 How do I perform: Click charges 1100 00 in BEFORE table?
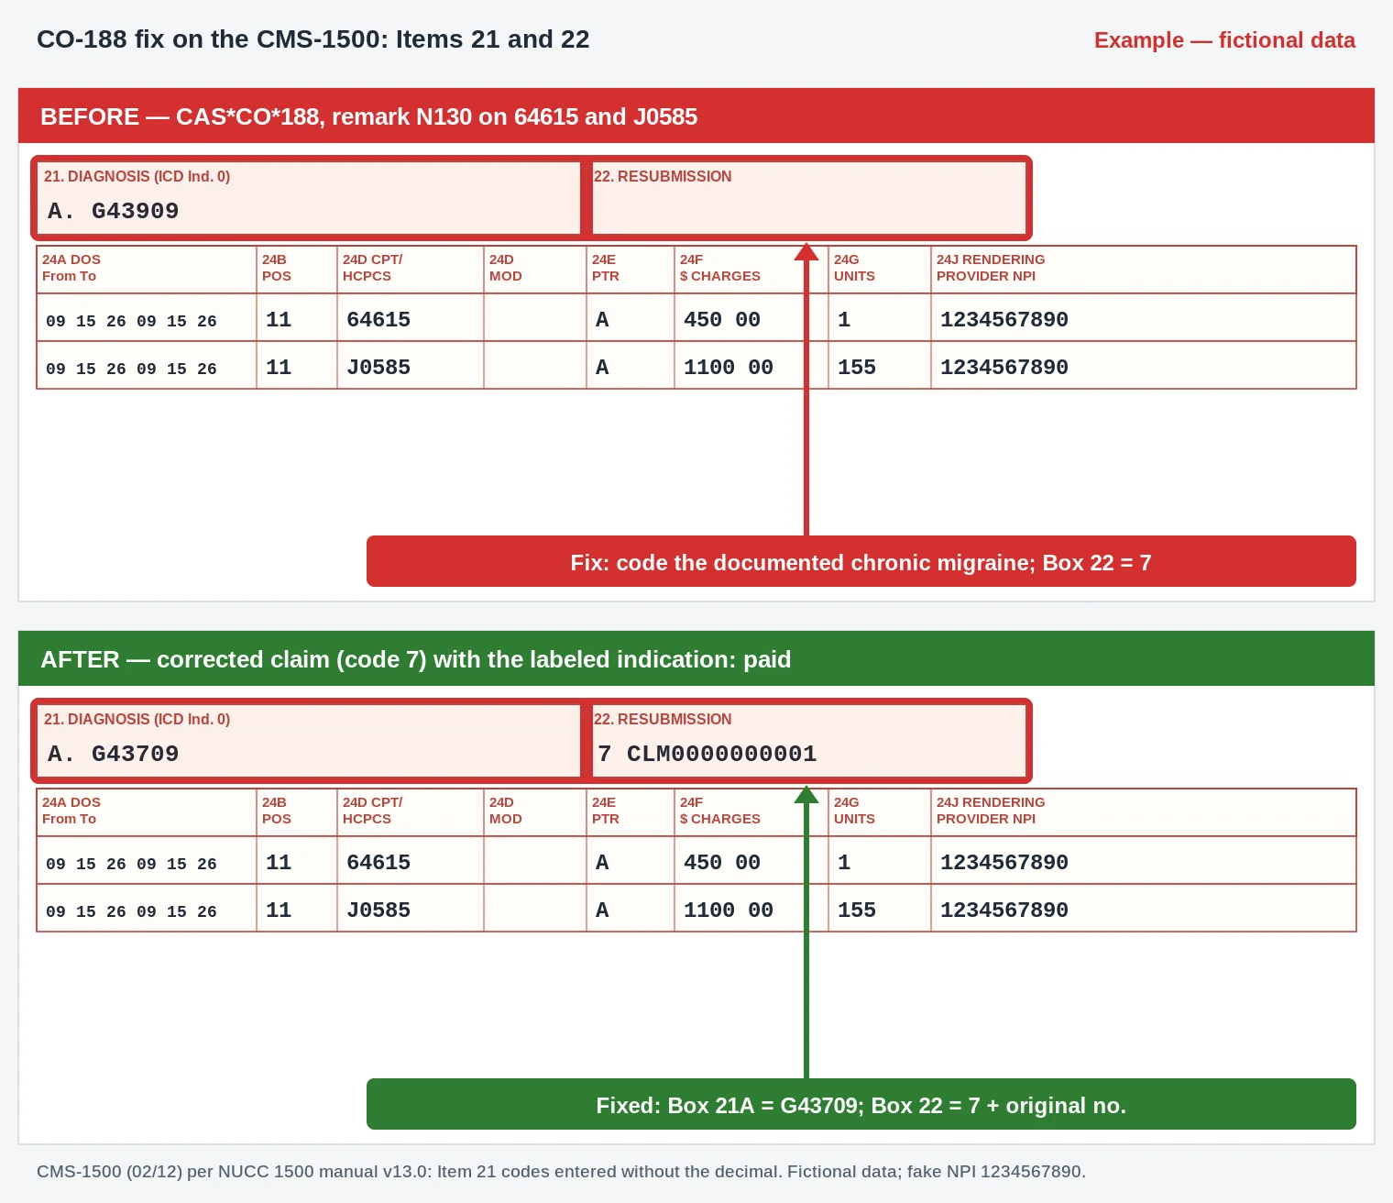pos(729,367)
